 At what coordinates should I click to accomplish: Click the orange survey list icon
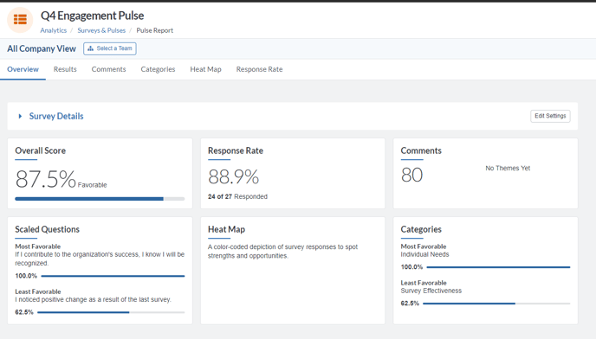[20, 19]
